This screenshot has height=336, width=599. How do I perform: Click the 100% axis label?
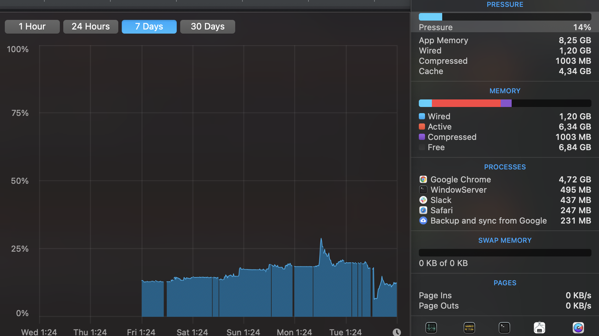[18, 49]
